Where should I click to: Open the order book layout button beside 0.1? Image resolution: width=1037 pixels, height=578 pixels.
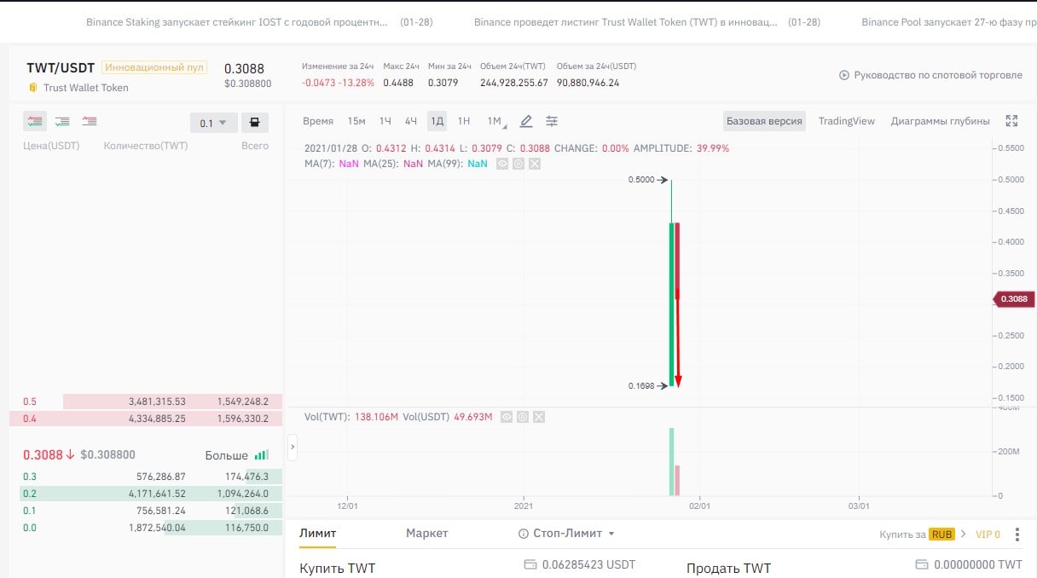[254, 123]
